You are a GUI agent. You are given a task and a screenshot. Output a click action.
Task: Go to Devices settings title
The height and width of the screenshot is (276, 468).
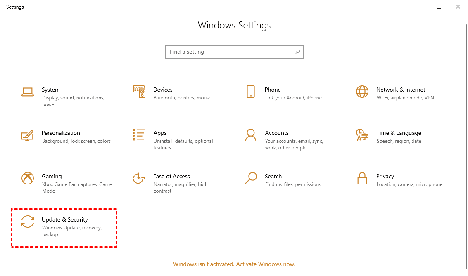163,90
